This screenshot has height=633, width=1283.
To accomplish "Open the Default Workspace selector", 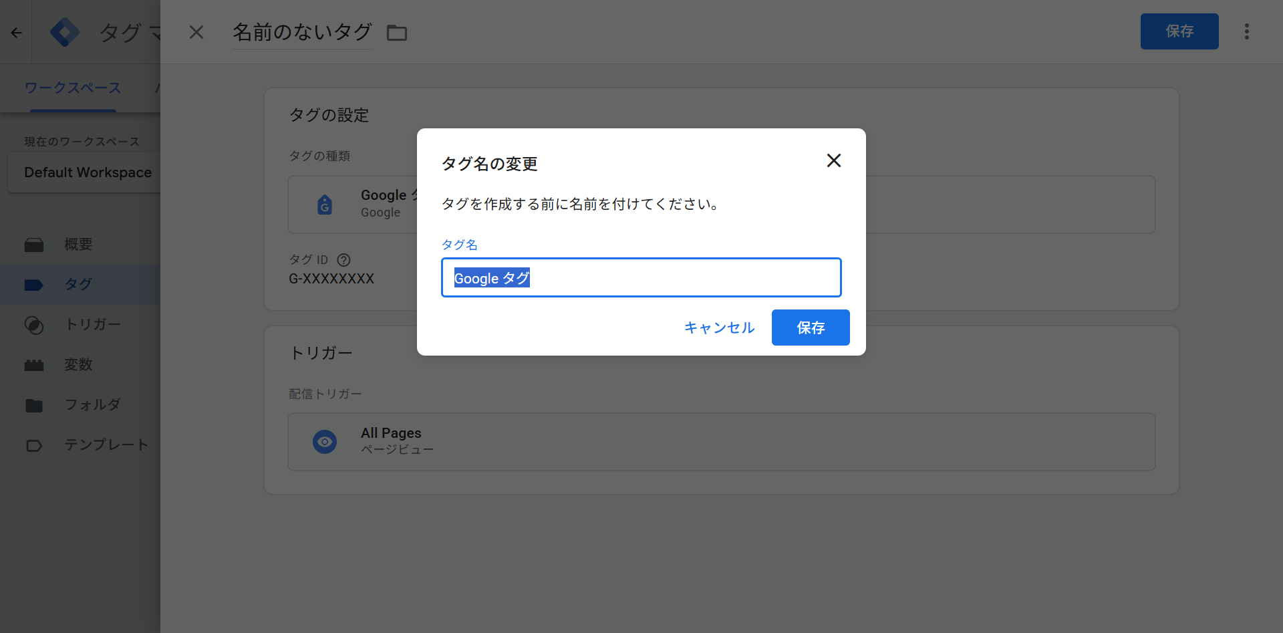I will [87, 172].
